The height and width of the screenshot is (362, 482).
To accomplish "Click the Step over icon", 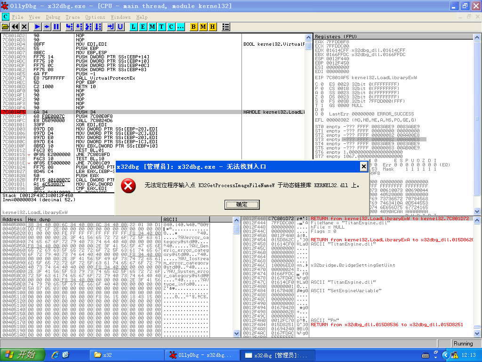I will 79,27.
